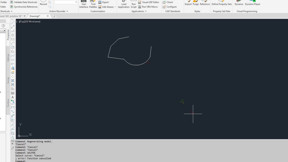Select the Rectangle draw tool
The height and width of the screenshot is (162, 288).
13,39
